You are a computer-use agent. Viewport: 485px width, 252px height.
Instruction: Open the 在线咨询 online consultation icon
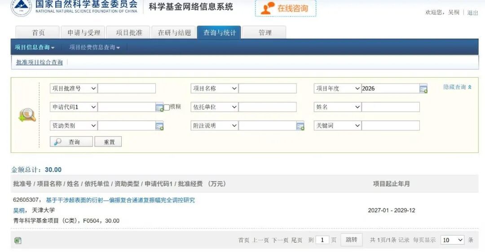[268, 9]
